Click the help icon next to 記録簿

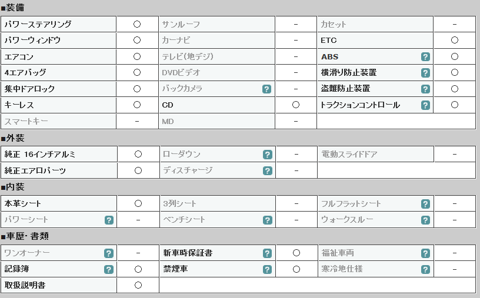click(x=109, y=270)
